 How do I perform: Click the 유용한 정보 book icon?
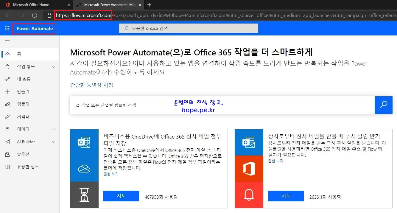point(8,167)
